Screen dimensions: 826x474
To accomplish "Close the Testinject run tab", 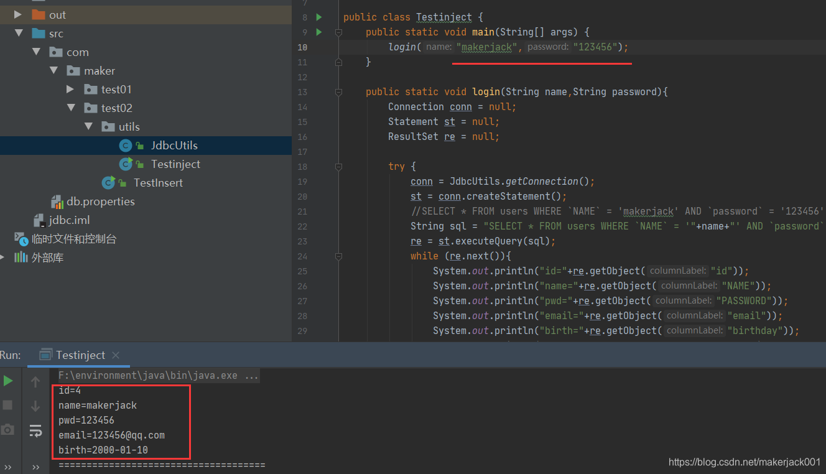I will click(116, 355).
